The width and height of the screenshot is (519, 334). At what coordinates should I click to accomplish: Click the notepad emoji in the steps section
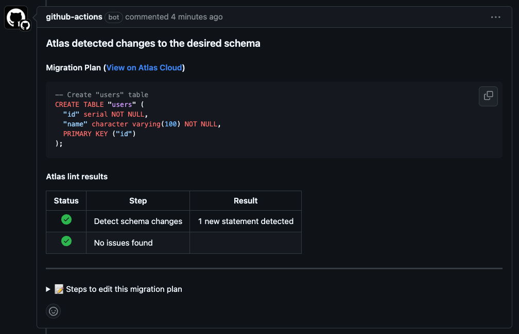pos(59,289)
